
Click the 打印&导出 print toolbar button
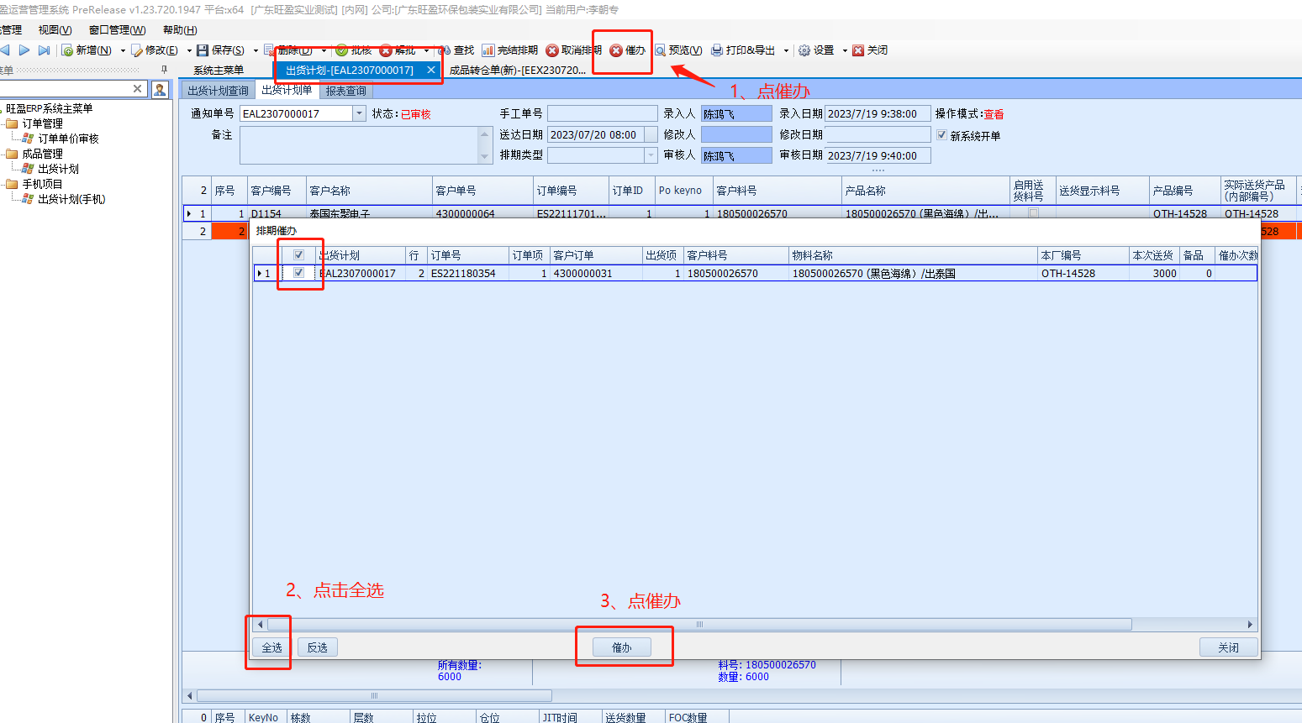click(744, 50)
